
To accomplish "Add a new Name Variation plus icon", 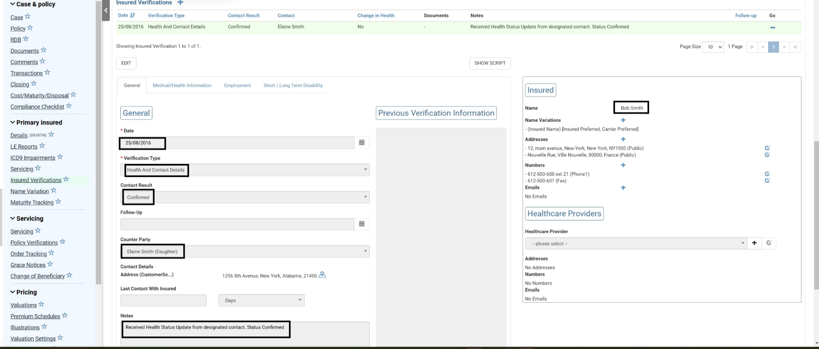I will point(623,120).
